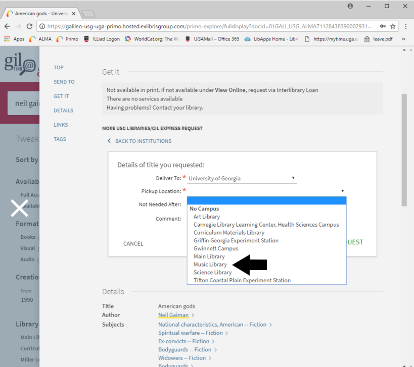
Task: Pick Main Library in the dropdown list
Action: [209, 256]
